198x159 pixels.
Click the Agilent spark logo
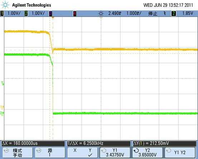(5, 5)
